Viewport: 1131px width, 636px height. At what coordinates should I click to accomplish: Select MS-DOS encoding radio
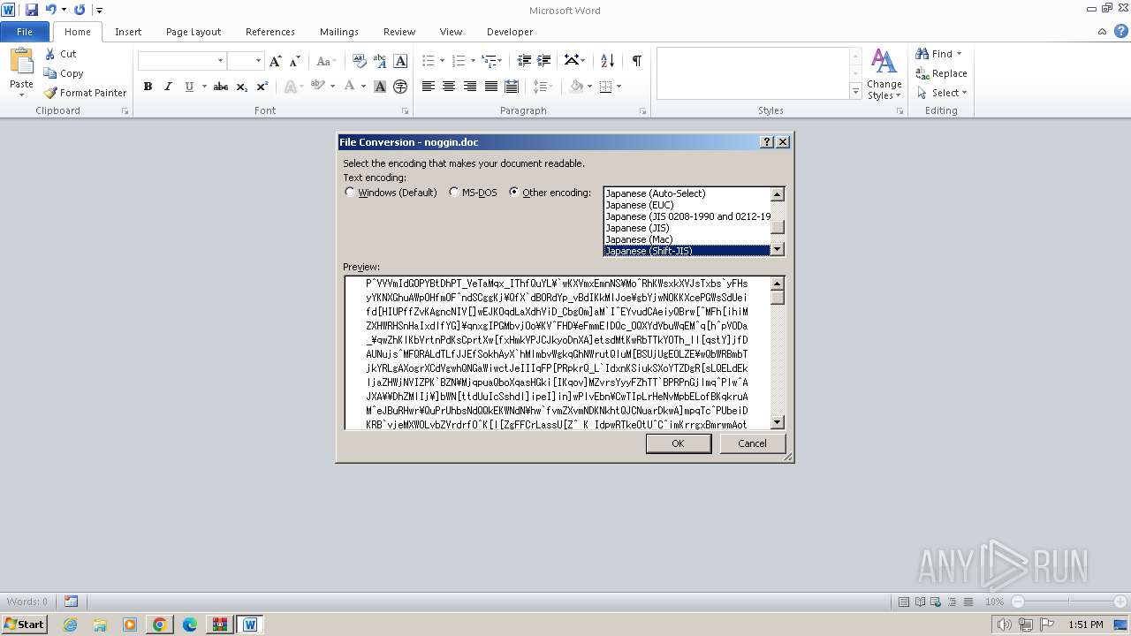click(454, 192)
